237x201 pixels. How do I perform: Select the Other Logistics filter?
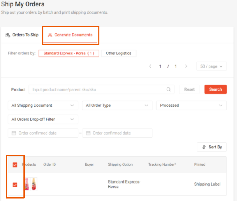(x=119, y=53)
